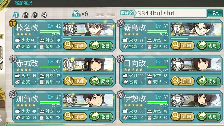Switch to fleet tab 2
The image size is (224, 126).
tap(25, 15)
